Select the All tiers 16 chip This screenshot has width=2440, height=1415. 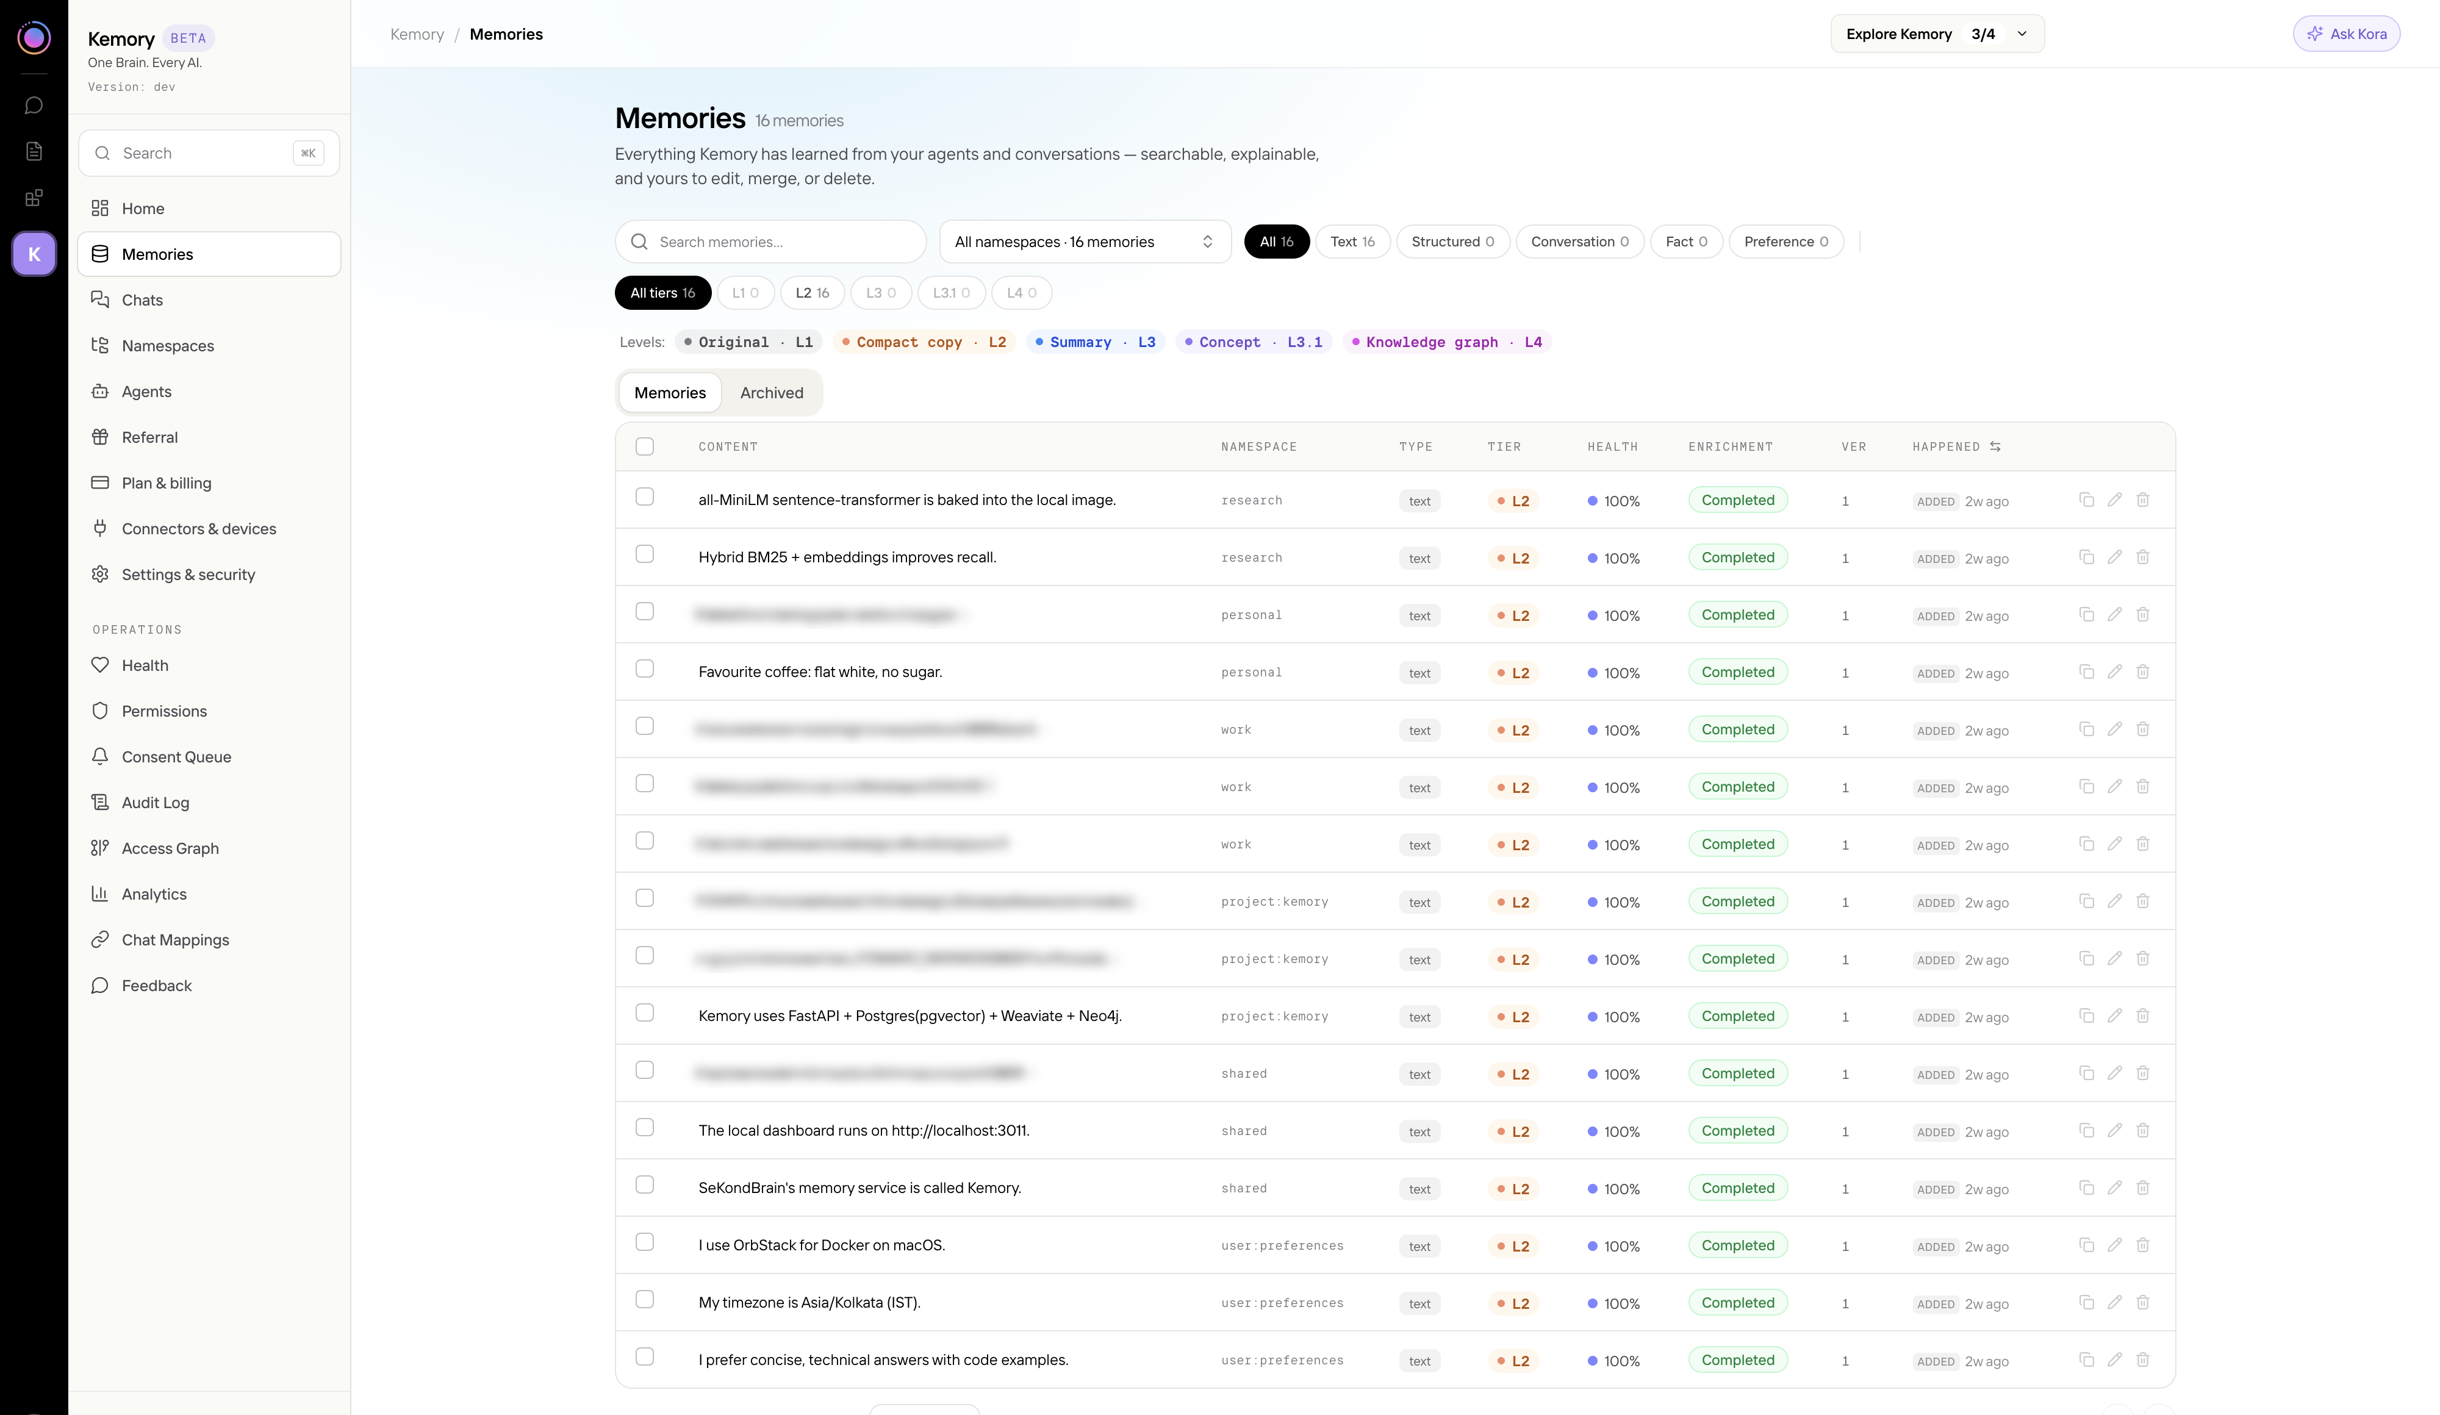tap(662, 293)
